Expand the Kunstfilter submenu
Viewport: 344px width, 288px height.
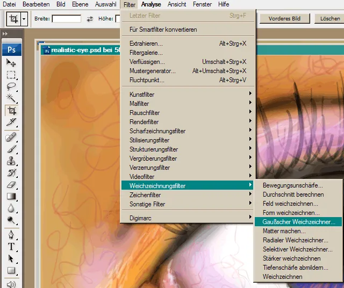click(188, 95)
